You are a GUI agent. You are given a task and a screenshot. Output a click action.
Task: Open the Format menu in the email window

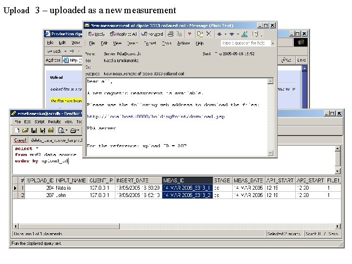pos(150,44)
